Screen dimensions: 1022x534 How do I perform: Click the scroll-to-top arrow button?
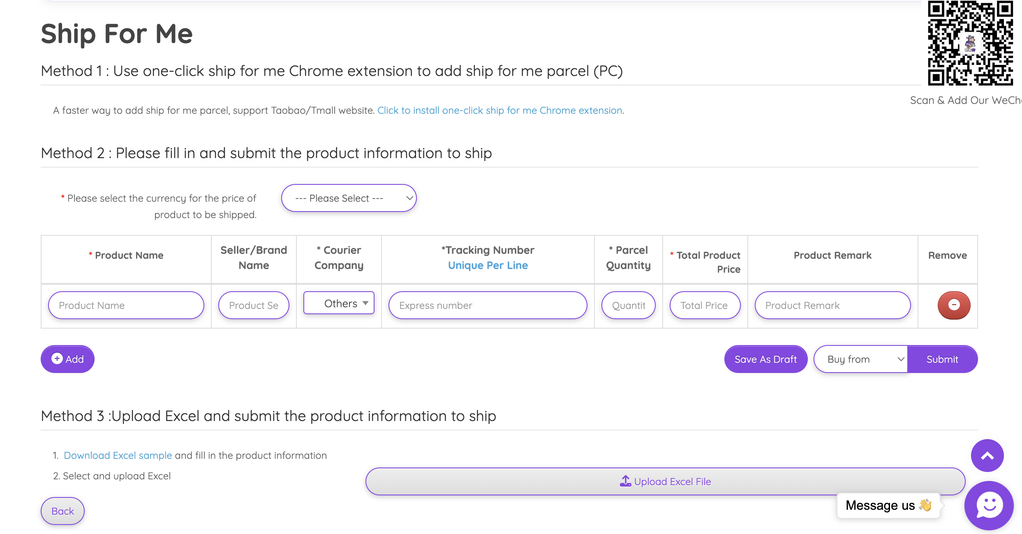(x=987, y=456)
